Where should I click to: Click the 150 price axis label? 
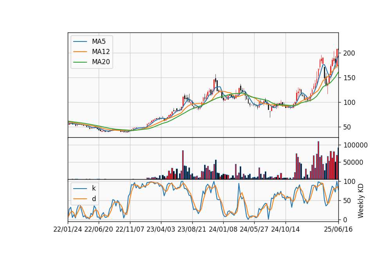click(x=349, y=78)
